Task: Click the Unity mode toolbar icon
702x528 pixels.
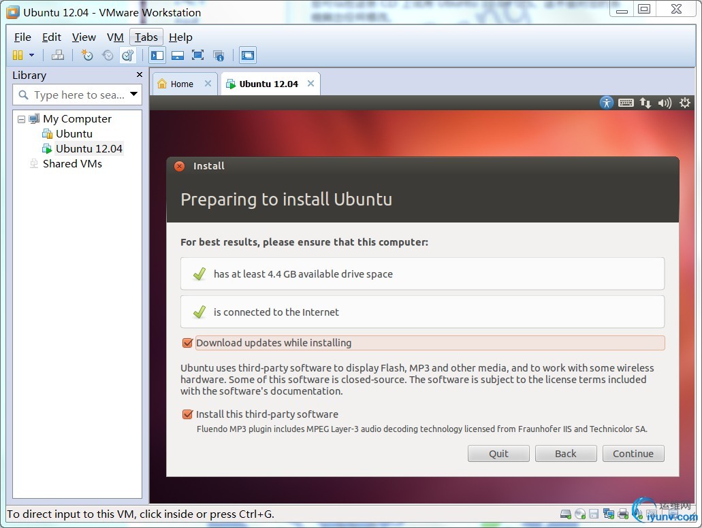Action: coord(219,56)
